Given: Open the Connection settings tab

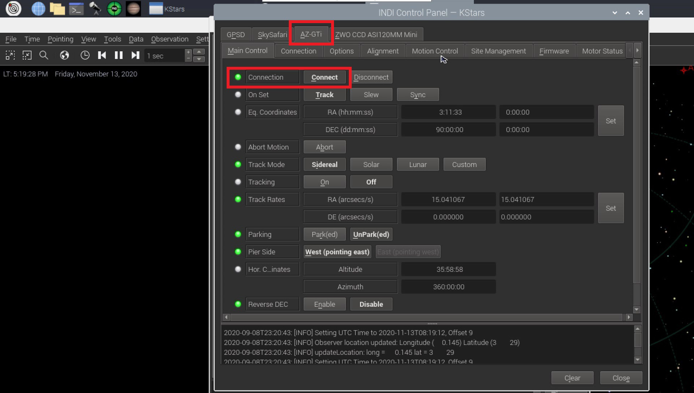Looking at the screenshot, I should coord(298,51).
